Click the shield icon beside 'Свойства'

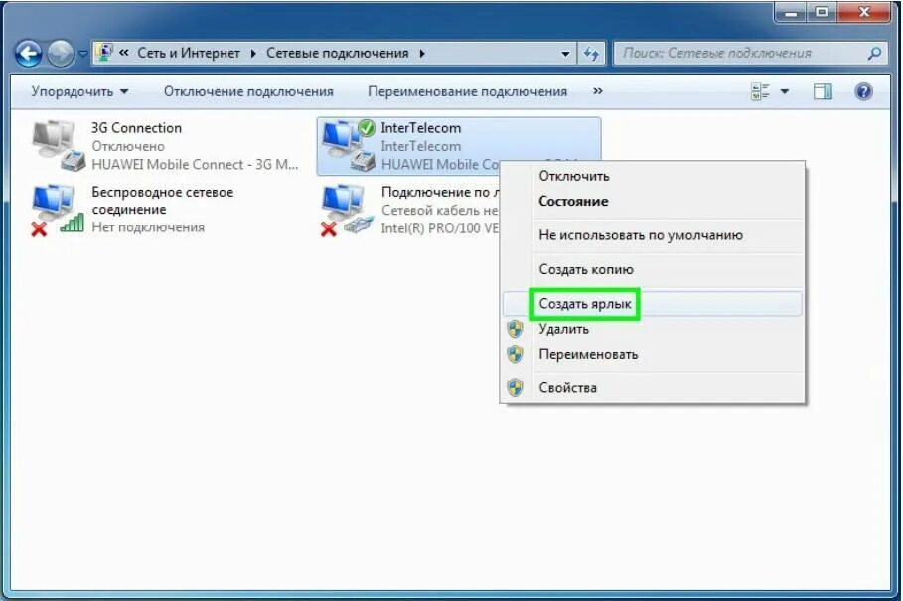[515, 388]
